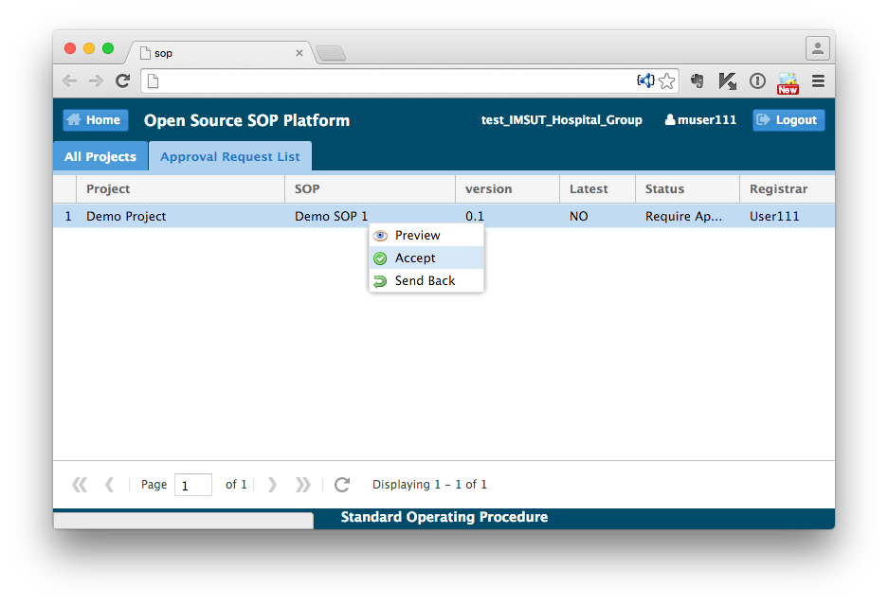Click the 0.1 version cell

pos(507,216)
